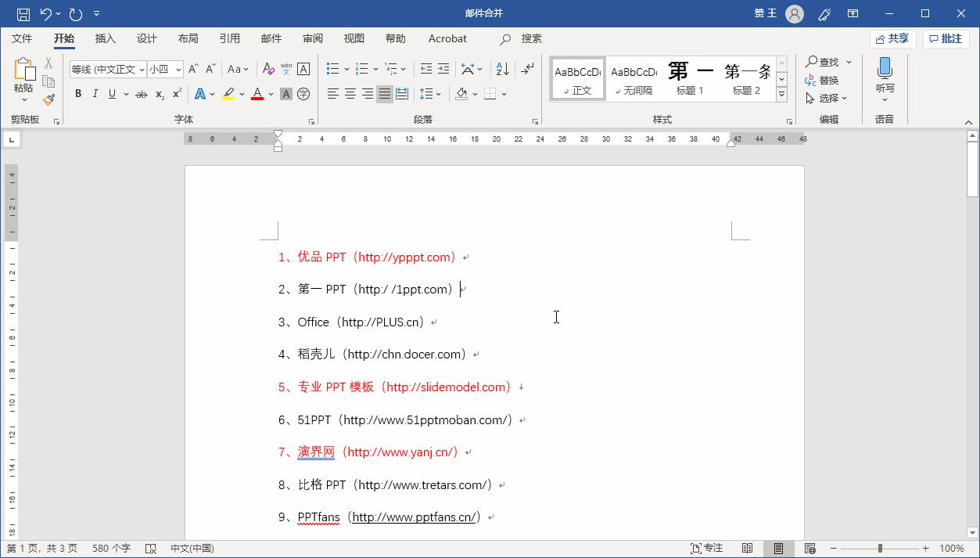
Task: Click the strikethrough formatting icon
Action: (x=142, y=93)
